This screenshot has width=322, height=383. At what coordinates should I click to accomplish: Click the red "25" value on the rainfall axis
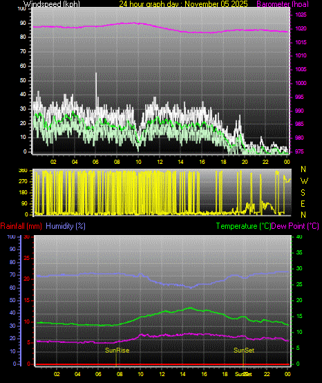tap(27, 258)
